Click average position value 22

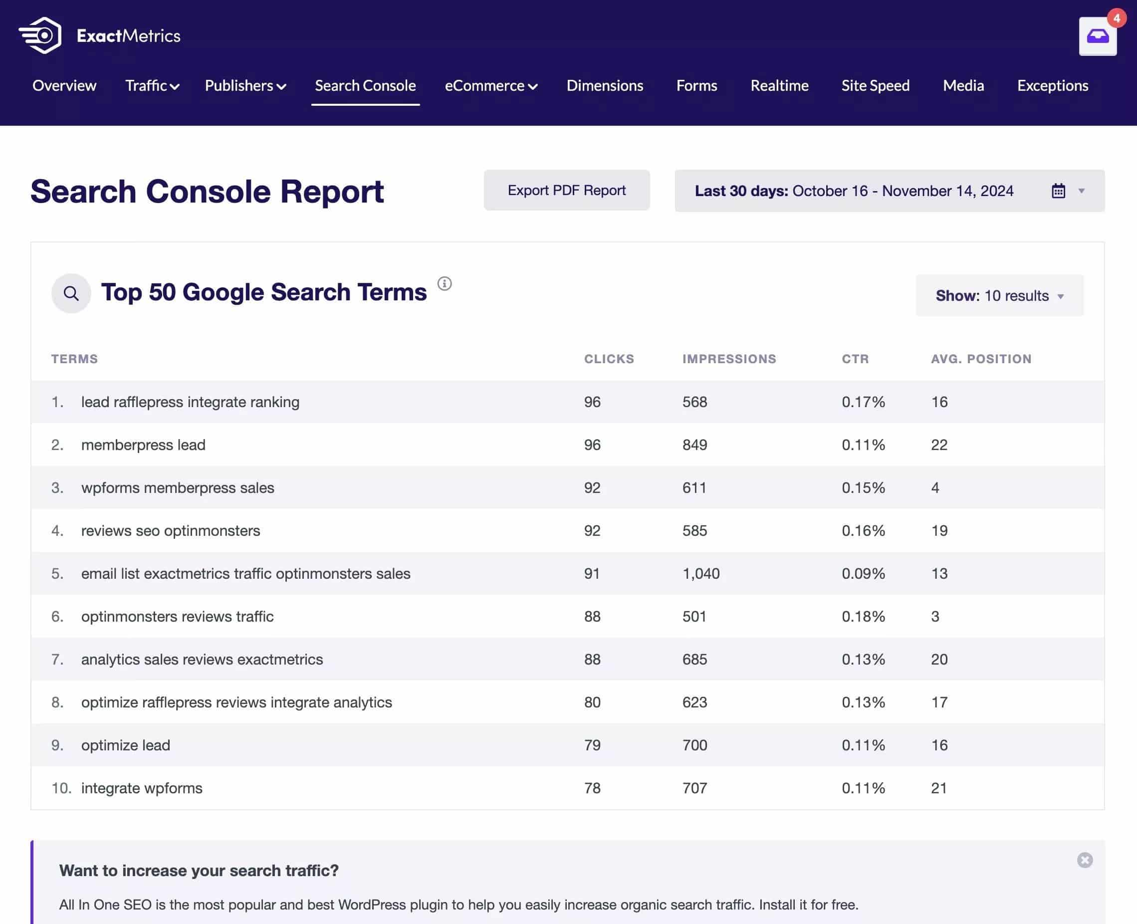click(x=939, y=445)
